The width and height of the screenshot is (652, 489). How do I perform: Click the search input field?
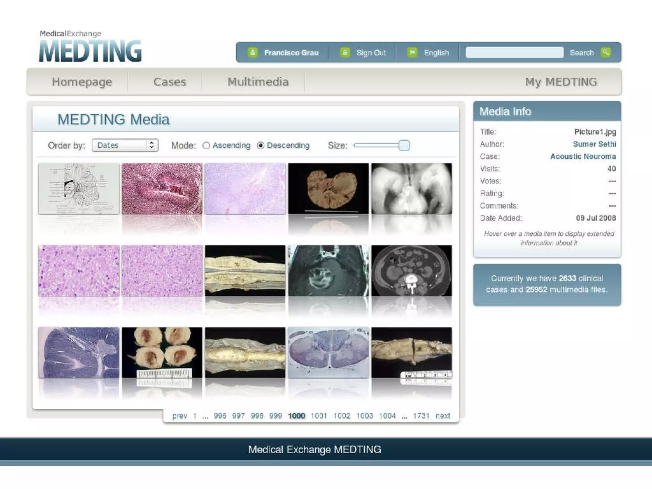pyautogui.click(x=514, y=53)
